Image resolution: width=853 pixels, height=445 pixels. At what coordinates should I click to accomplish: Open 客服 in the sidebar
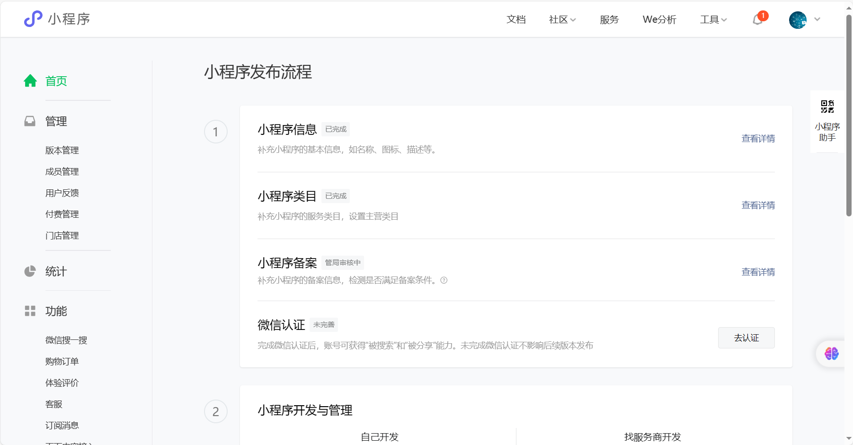pos(54,404)
